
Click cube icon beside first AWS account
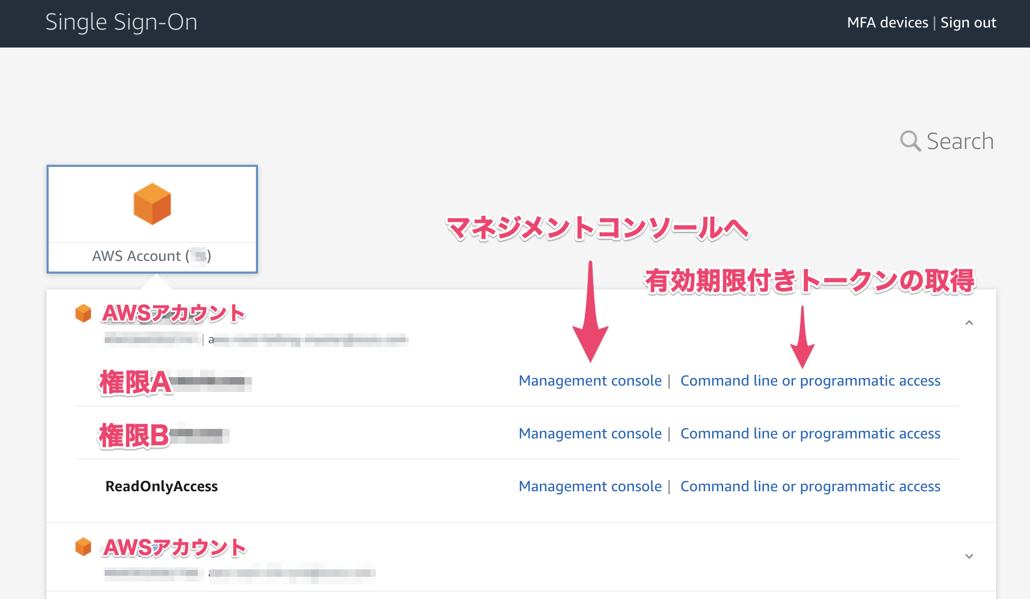[x=84, y=313]
